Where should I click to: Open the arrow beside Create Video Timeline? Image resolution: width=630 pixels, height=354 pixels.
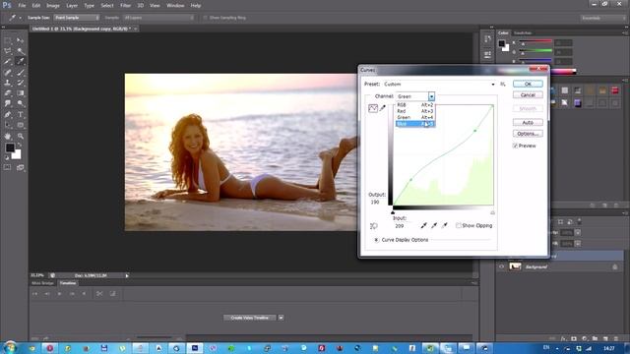point(281,318)
